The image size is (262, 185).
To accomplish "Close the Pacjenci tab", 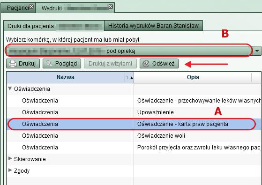I will tap(31, 7).
